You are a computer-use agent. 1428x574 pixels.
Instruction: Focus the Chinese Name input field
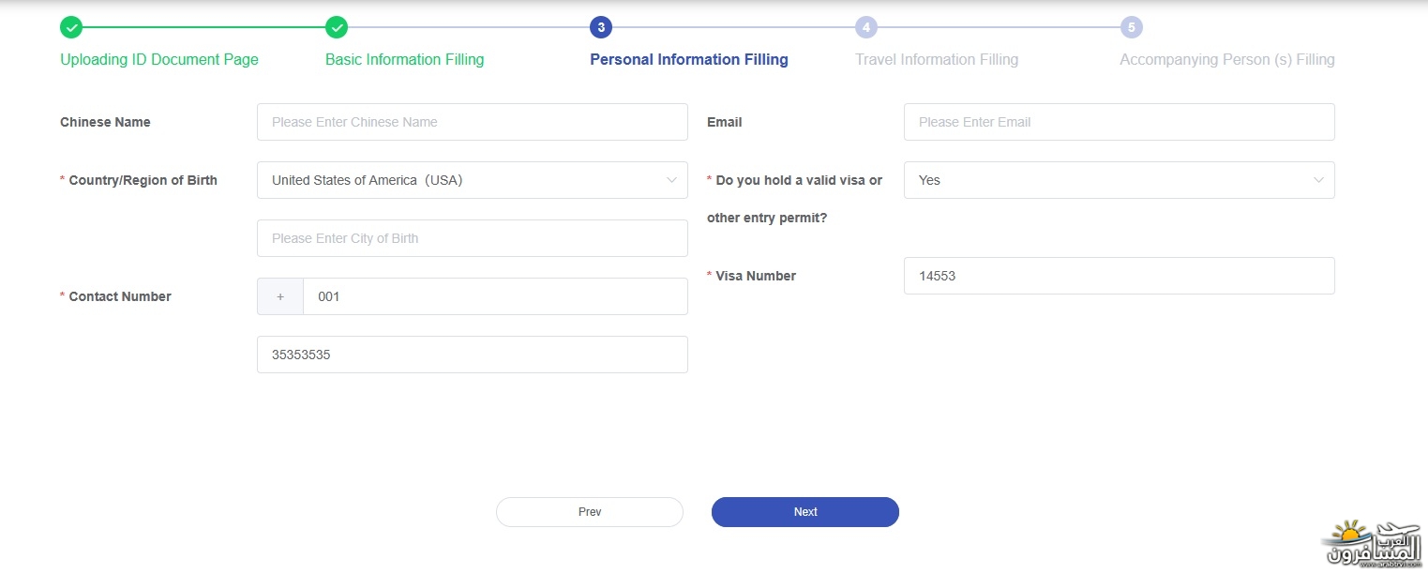click(x=472, y=122)
